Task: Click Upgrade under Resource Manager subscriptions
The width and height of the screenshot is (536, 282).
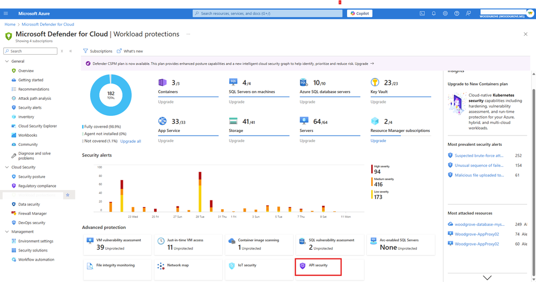Action: [378, 141]
